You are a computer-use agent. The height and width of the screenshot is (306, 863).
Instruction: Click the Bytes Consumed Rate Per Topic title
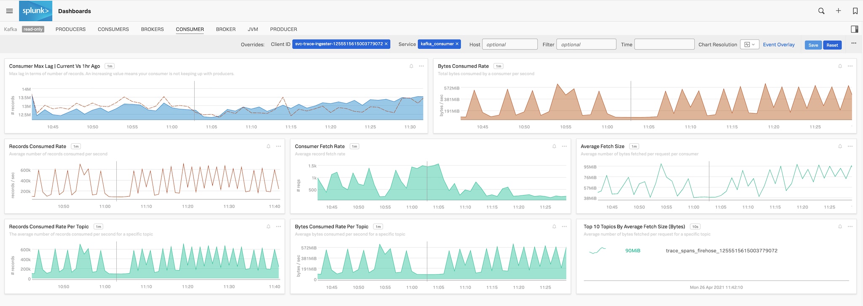tap(332, 227)
